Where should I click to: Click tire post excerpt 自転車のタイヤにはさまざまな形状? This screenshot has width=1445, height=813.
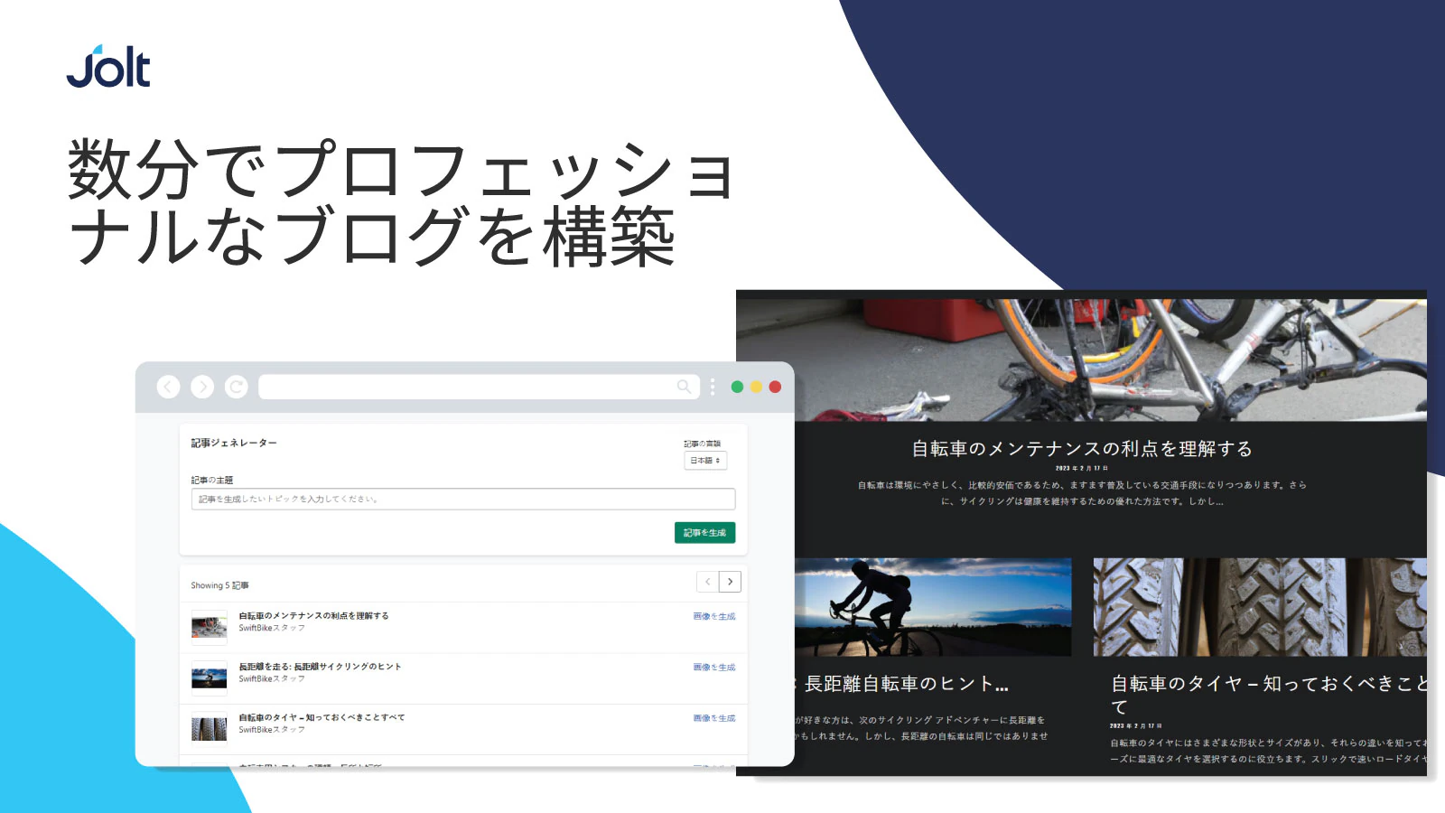[1269, 751]
